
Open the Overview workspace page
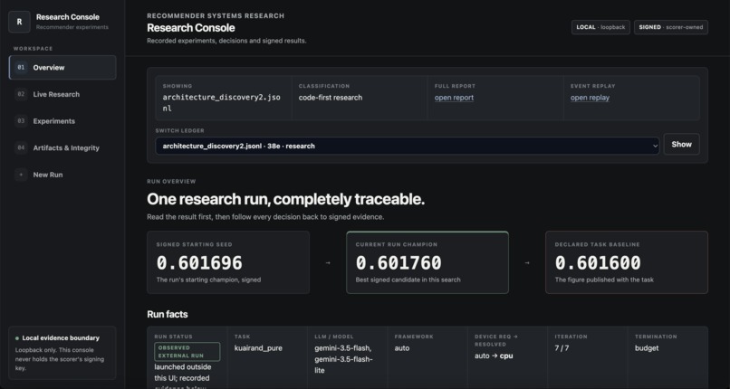tap(62, 67)
